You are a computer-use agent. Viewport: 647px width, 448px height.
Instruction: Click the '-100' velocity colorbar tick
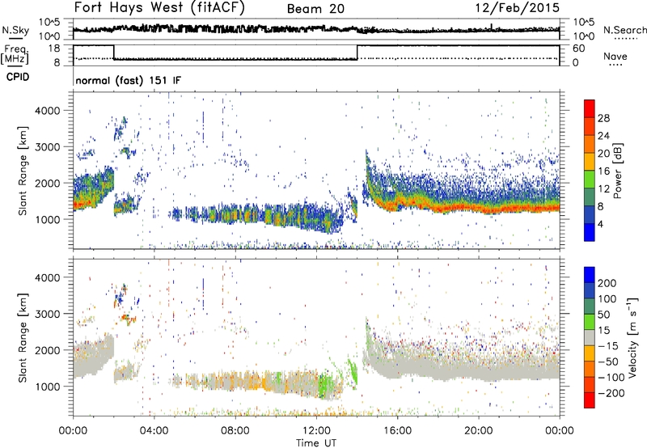click(611, 377)
